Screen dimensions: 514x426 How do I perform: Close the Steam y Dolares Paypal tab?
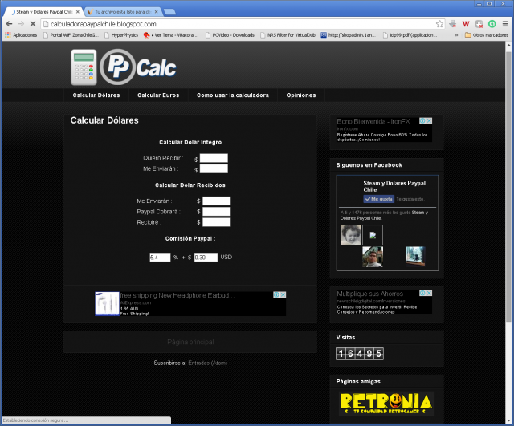coord(78,12)
